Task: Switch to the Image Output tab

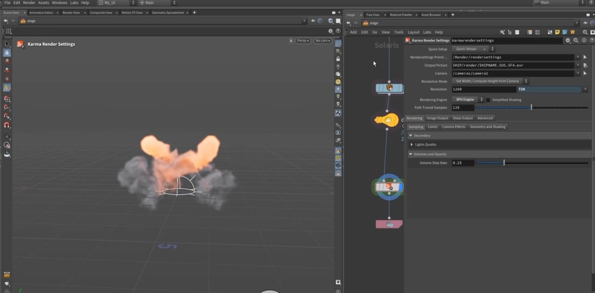Action: pos(437,118)
